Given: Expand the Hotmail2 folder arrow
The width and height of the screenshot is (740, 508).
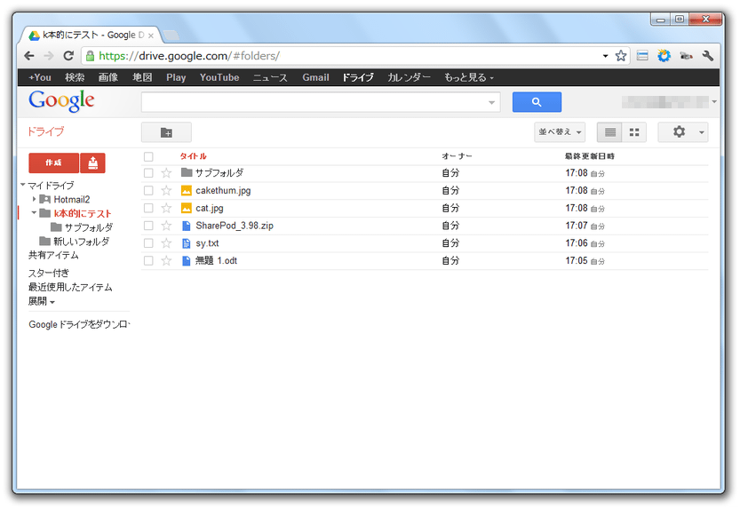Looking at the screenshot, I should click(34, 199).
